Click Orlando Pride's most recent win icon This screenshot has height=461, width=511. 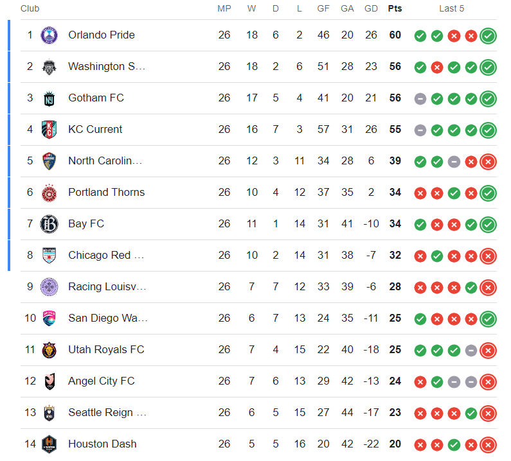489,36
